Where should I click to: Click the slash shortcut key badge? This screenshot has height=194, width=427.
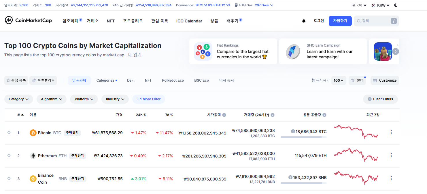coord(394,21)
